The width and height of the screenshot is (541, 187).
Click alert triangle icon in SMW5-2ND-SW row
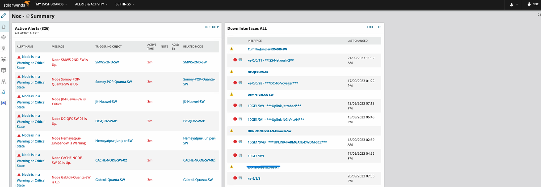coord(19,57)
